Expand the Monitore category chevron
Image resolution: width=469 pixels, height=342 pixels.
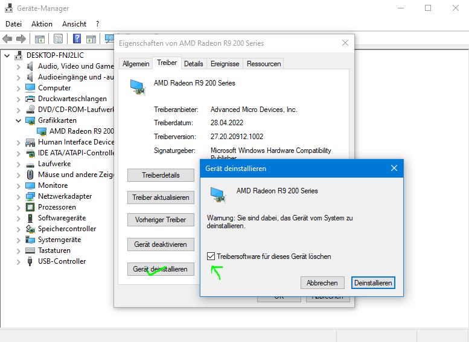point(18,186)
